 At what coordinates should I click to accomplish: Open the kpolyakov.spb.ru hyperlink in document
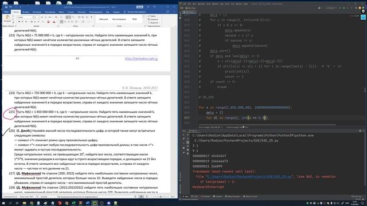(141, 58)
